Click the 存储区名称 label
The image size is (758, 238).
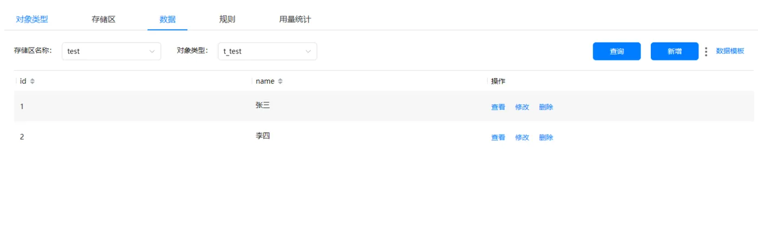pos(32,51)
